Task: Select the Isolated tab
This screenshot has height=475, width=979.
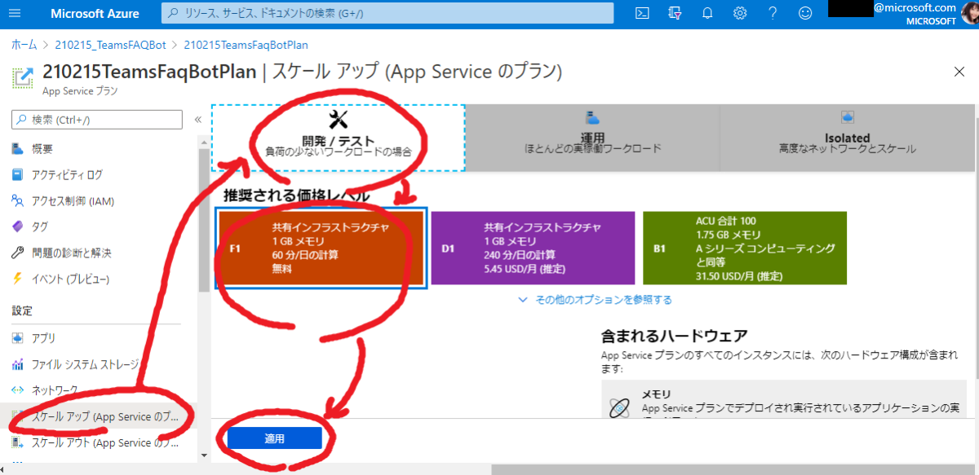Action: tap(846, 138)
